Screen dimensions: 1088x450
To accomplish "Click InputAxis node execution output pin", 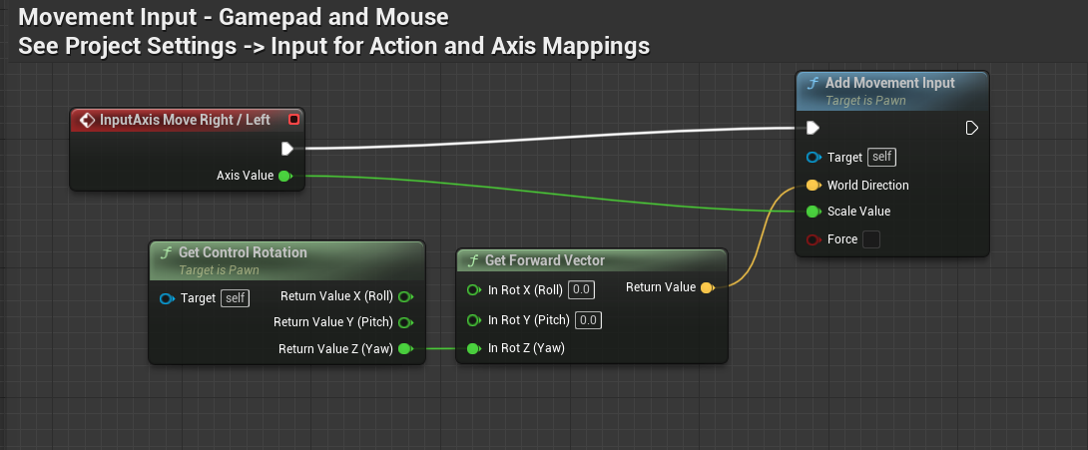I will pos(286,149).
